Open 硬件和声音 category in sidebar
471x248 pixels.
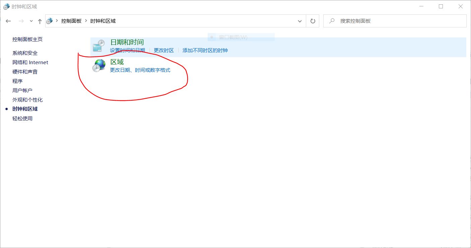[25, 72]
